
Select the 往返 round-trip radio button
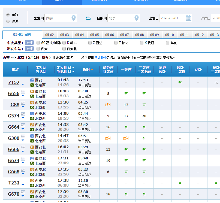[x=8, y=21]
